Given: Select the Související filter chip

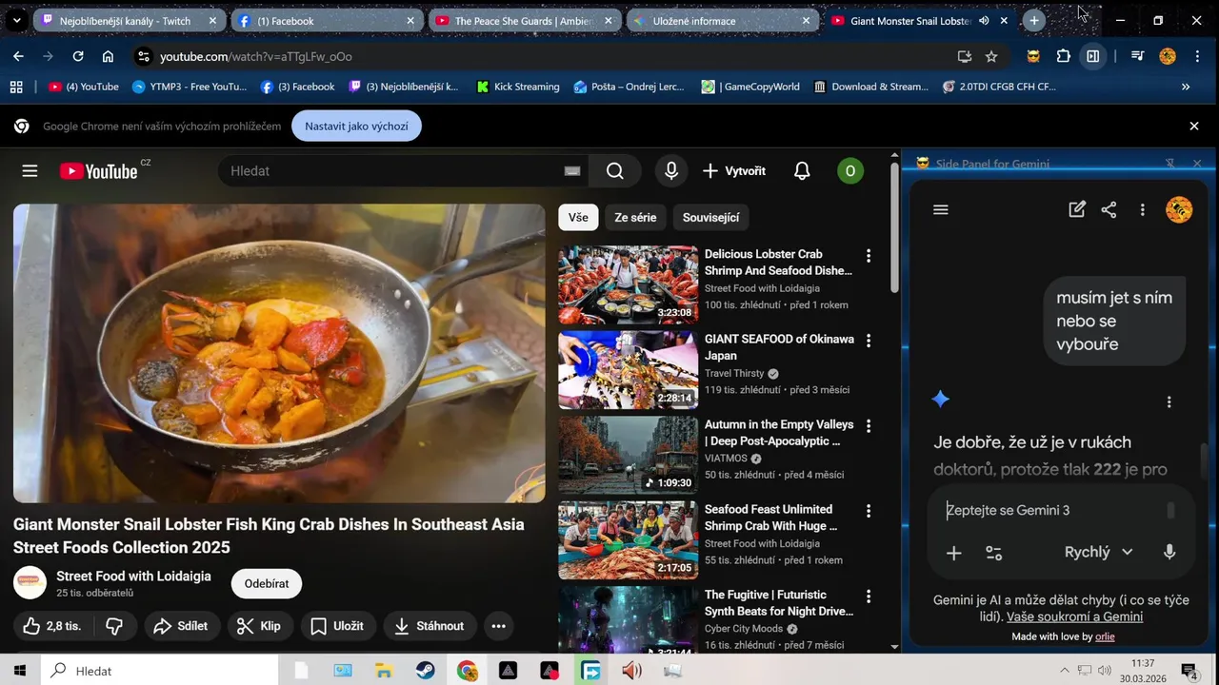Looking at the screenshot, I should click(710, 218).
